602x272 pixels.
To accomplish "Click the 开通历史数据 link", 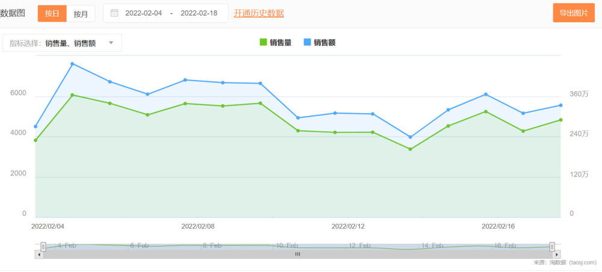I will [259, 13].
